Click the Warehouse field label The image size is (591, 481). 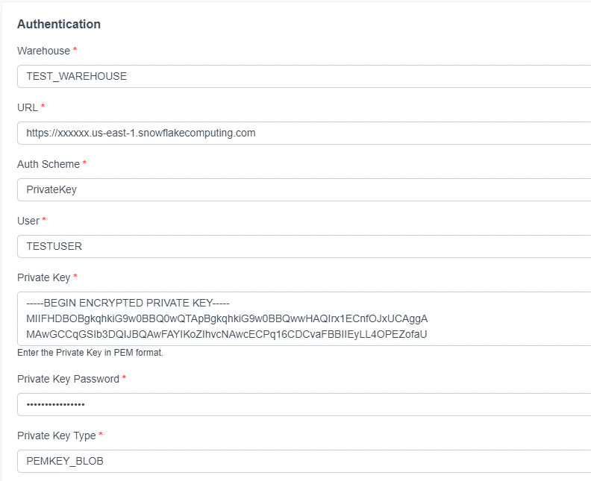pyautogui.click(x=43, y=51)
